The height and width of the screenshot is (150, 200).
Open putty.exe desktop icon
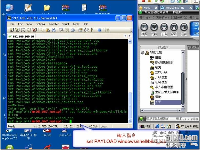[x=65, y=133]
